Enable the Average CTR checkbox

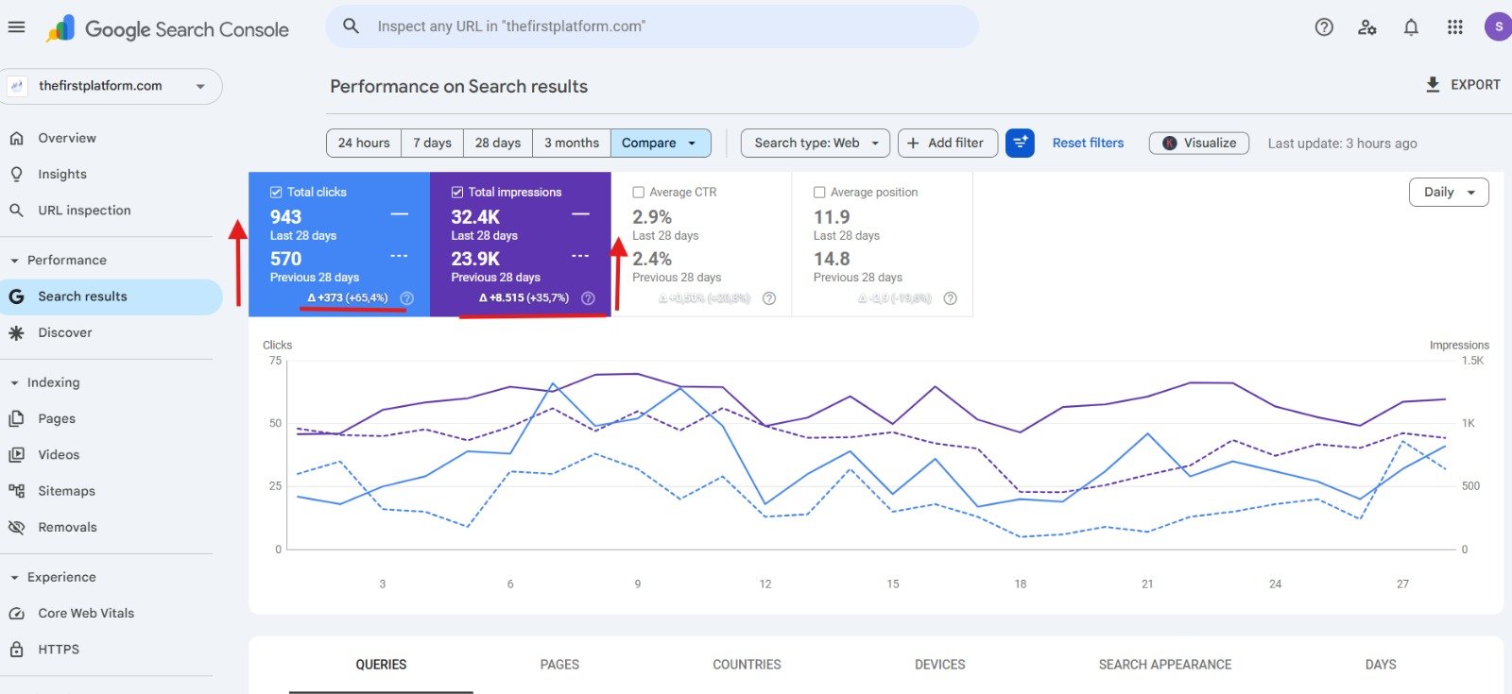[x=639, y=193]
